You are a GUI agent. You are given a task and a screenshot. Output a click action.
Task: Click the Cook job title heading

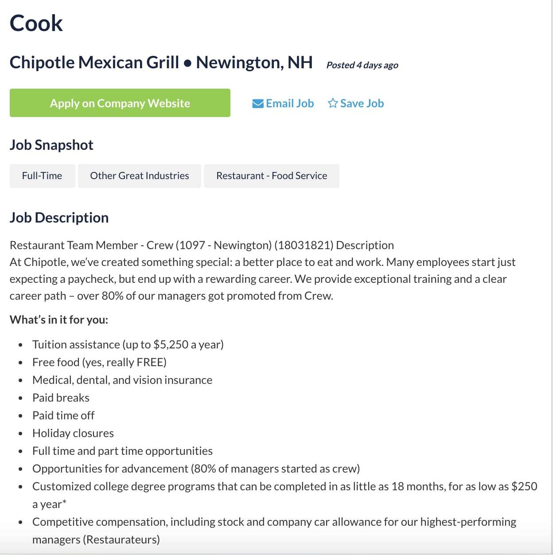pos(36,23)
